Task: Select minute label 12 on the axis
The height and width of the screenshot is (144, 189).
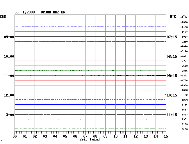Action: (x=135, y=136)
